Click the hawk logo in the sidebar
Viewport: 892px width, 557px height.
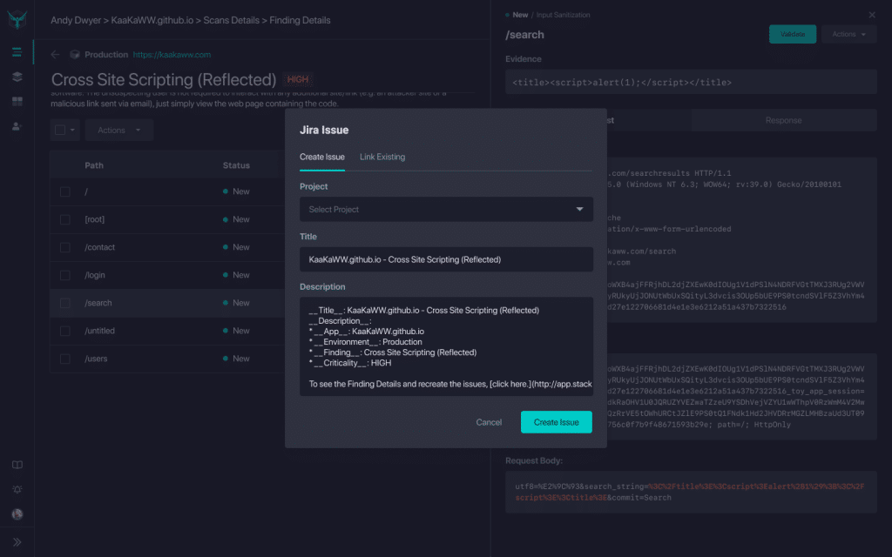[x=17, y=19]
